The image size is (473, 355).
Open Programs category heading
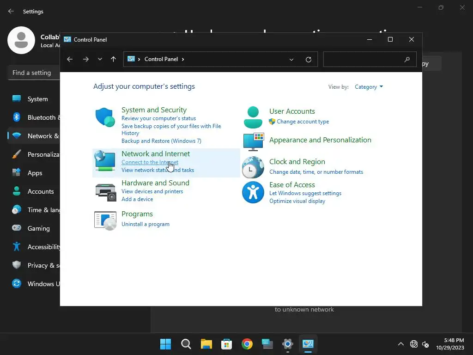137,214
